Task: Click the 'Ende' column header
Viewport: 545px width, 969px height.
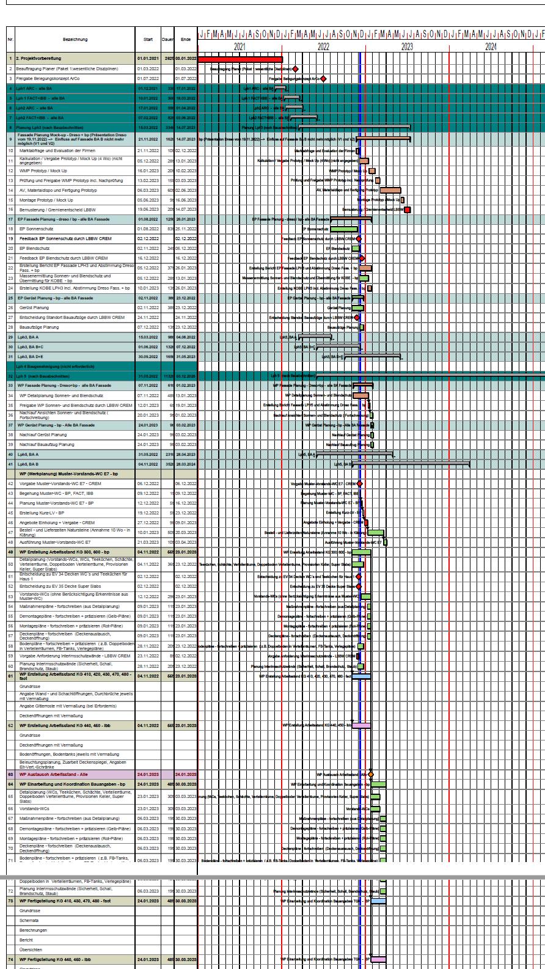Action: tap(186, 40)
